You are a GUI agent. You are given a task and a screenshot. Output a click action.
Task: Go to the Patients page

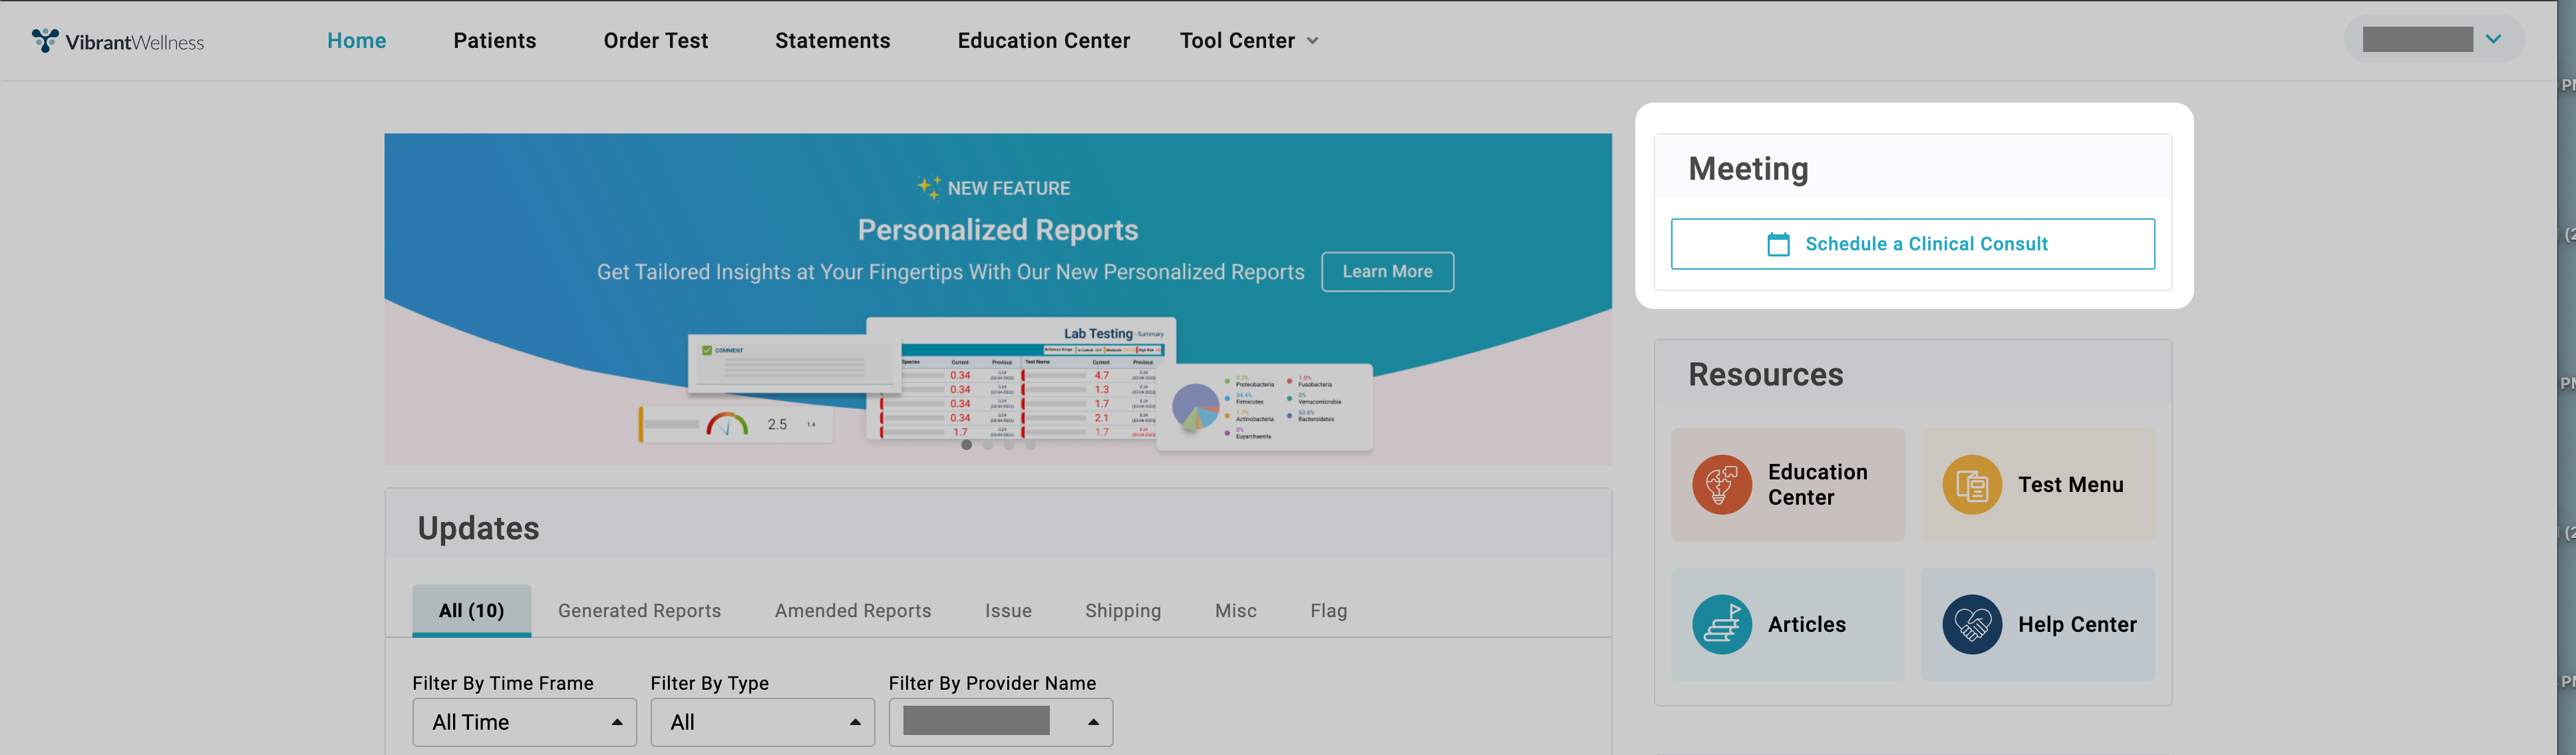[x=494, y=41]
